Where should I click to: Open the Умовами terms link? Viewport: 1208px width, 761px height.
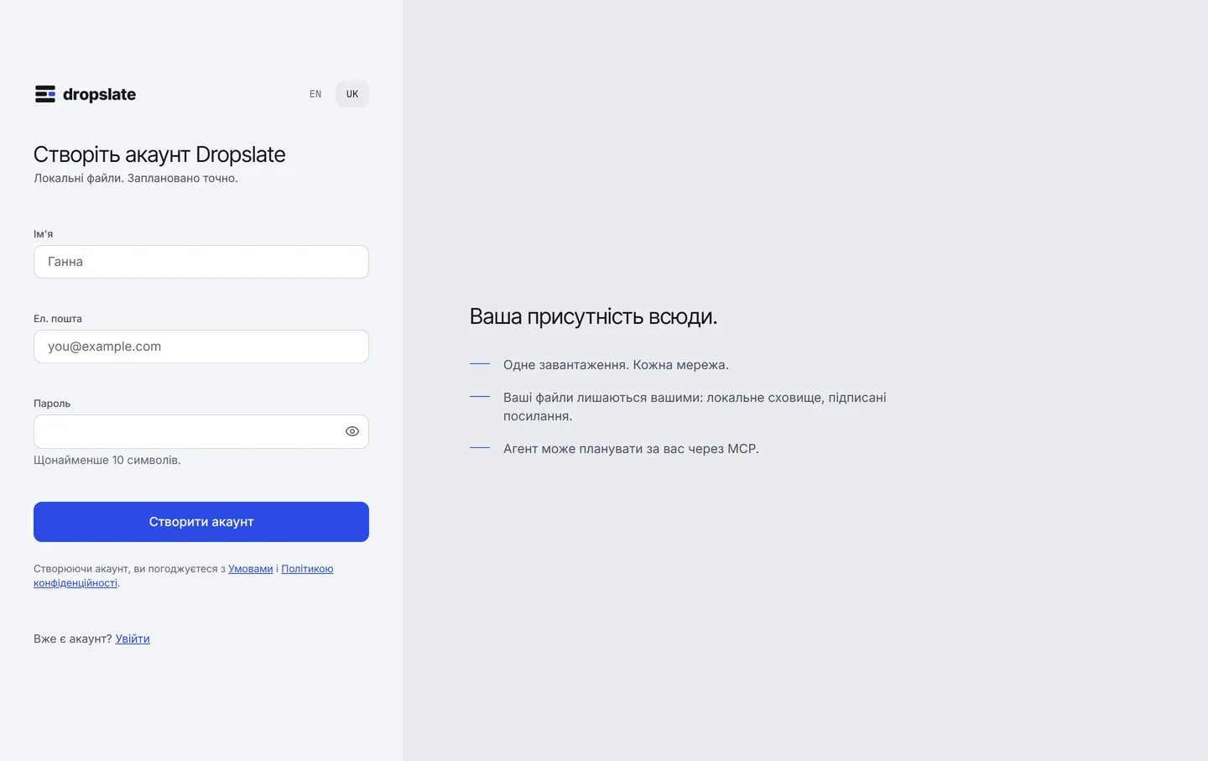[251, 569]
